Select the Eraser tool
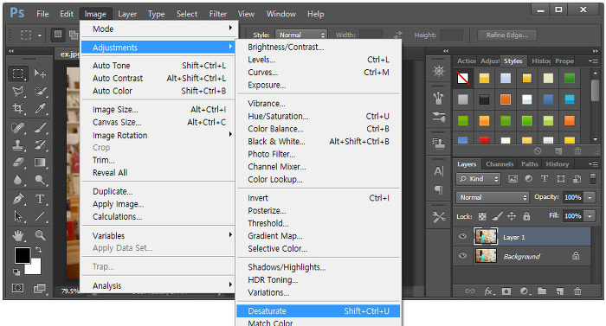 pos(18,163)
